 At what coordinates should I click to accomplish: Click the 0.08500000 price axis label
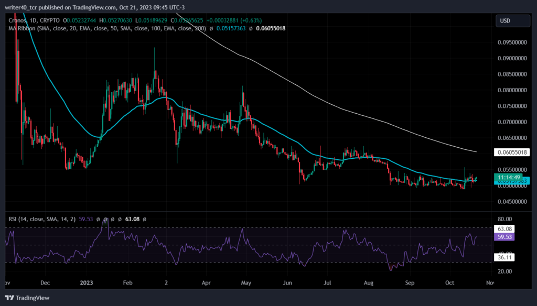[x=512, y=74]
